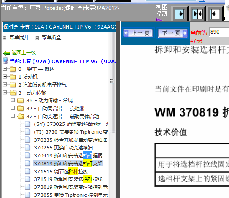Click the 技术价值 section heading
The image size is (229, 198).
171,132
